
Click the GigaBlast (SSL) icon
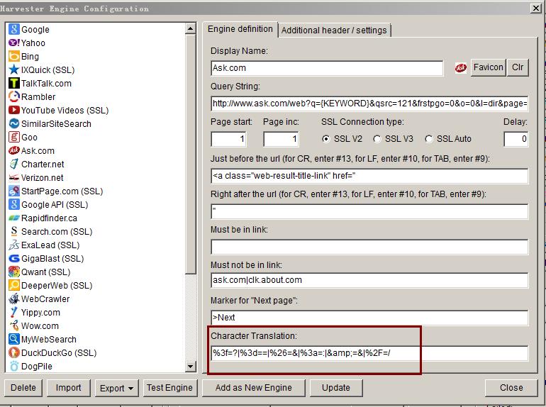[14, 258]
